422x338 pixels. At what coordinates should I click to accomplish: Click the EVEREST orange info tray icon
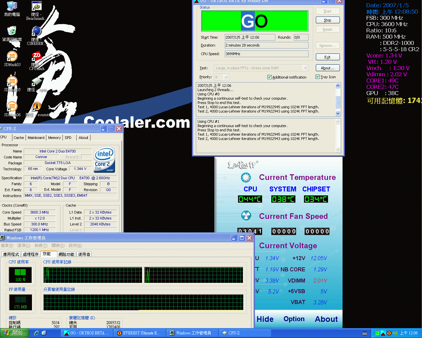click(389, 333)
